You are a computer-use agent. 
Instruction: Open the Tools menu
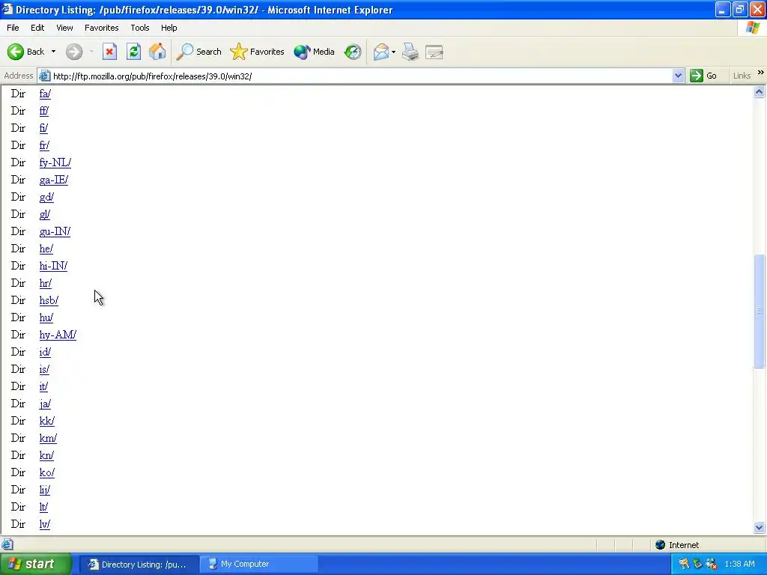coord(140,28)
